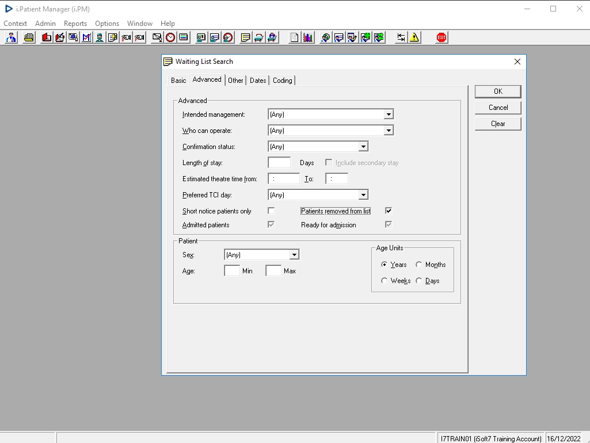The width and height of the screenshot is (590, 443).
Task: Click the note with yellow star icon
Action: pos(113,37)
